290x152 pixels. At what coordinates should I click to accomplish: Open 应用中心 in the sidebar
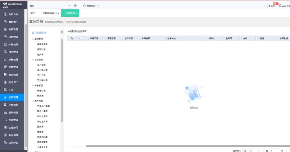[13, 143]
